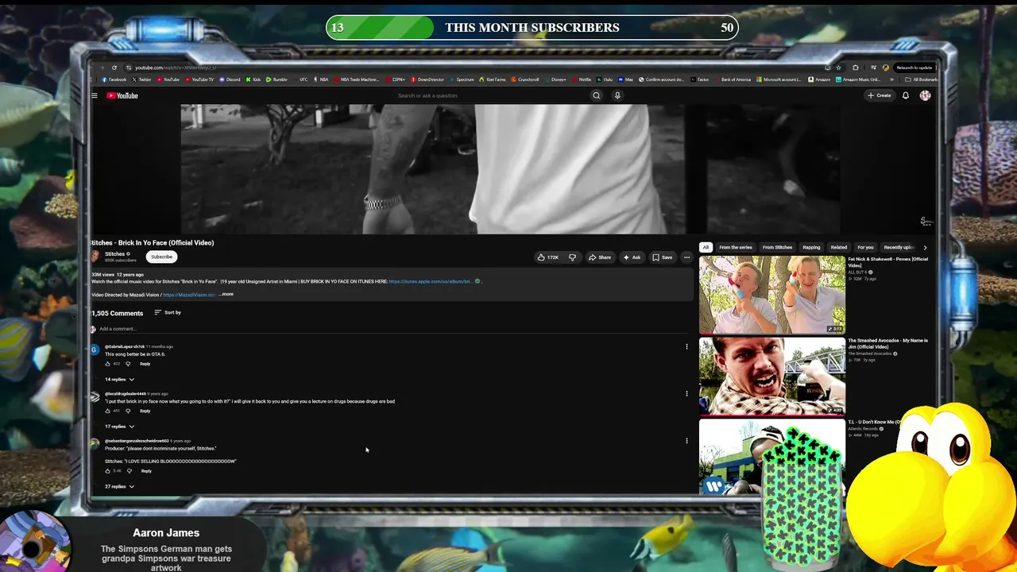1017x572 pixels.
Task: Reply to the sebastiangonzalez producer comment
Action: (x=146, y=471)
